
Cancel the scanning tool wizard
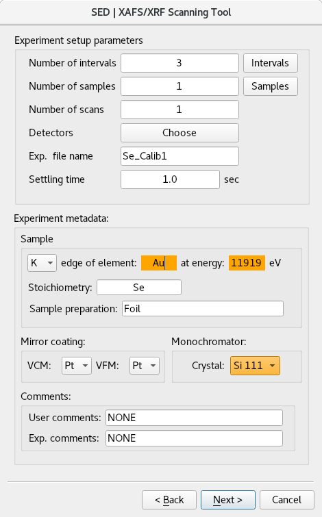pyautogui.click(x=286, y=500)
